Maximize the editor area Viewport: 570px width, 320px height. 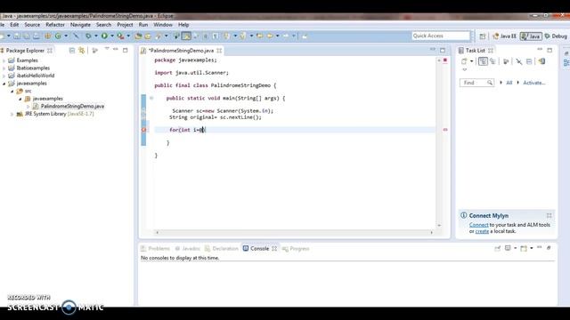pyautogui.click(x=443, y=51)
